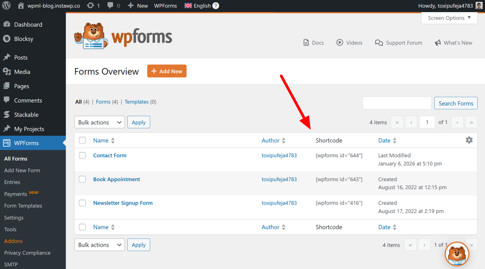The height and width of the screenshot is (269, 485).
Task: Open table column settings gear icon
Action: (x=469, y=140)
